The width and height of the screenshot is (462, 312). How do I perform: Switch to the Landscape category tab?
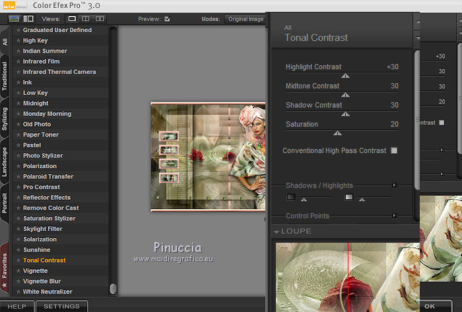[5, 162]
